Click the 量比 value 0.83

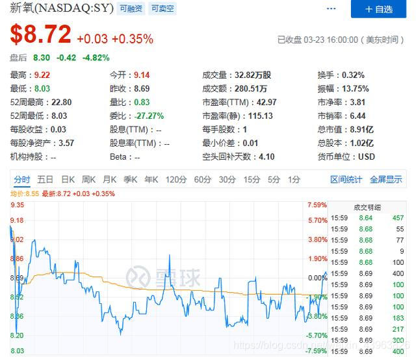point(142,102)
